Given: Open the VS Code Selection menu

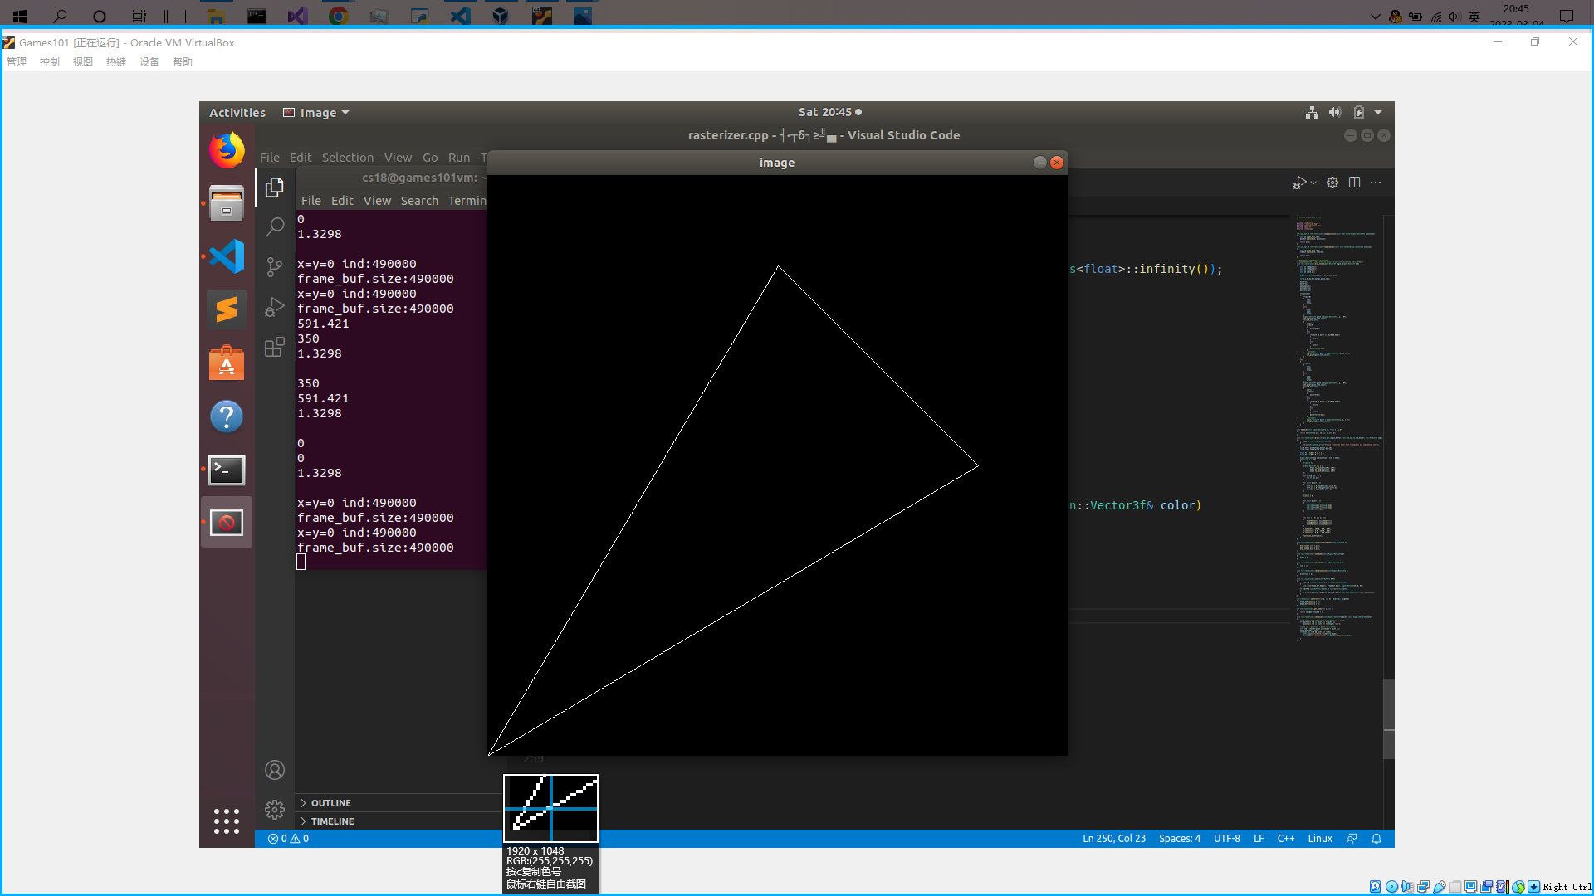Looking at the screenshot, I should tap(347, 158).
